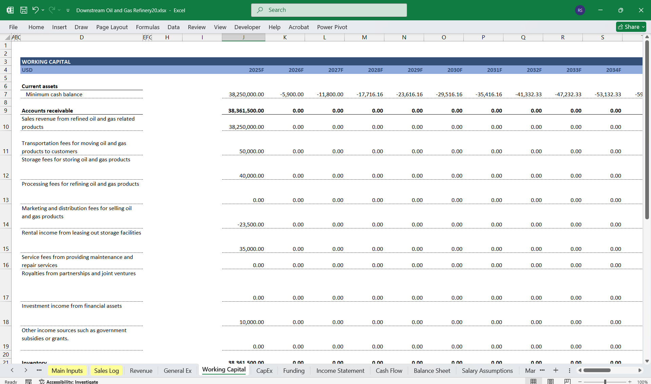The height and width of the screenshot is (384, 651).
Task: Open the Insert ribbon tab
Action: point(59,27)
